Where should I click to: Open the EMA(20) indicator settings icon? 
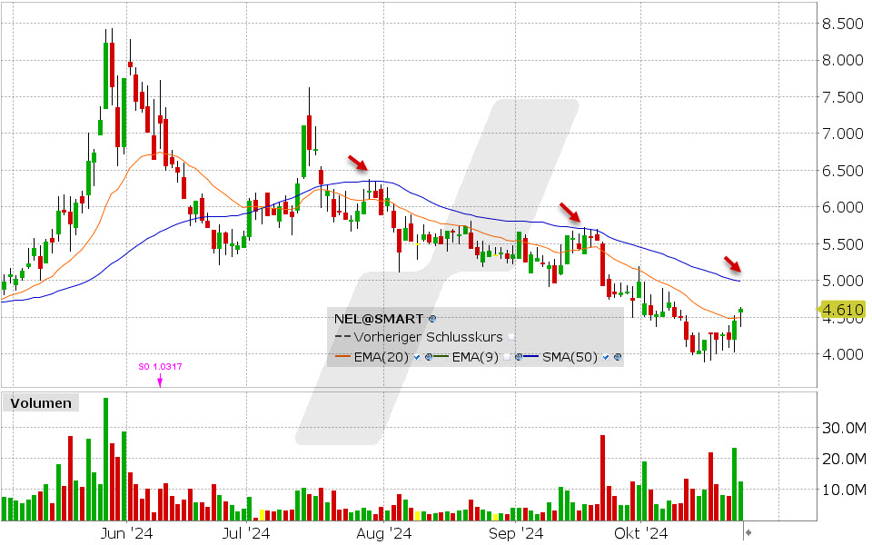pyautogui.click(x=429, y=357)
